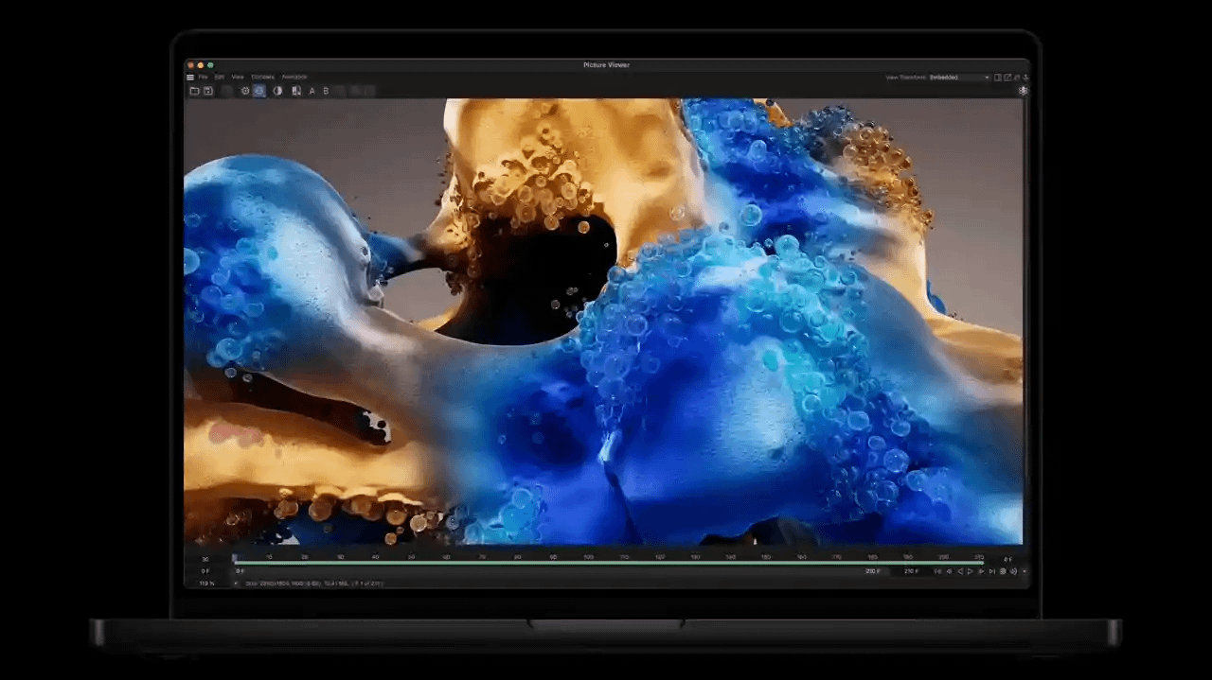This screenshot has height=680, width=1212.
Task: Click the rendered blue and gold liquid image
Action: 603,322
